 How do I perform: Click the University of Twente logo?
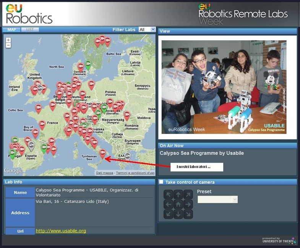pyautogui.click(x=279, y=240)
